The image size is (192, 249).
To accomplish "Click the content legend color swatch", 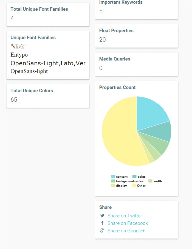I will click(113, 177).
